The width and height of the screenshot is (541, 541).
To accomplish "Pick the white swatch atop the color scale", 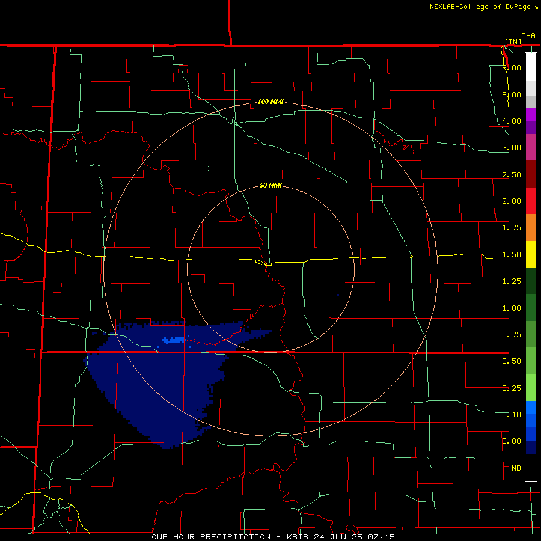I will (531, 67).
